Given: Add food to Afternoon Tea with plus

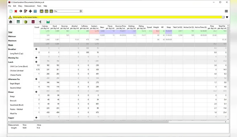Looking at the screenshot, I should tap(36, 79).
